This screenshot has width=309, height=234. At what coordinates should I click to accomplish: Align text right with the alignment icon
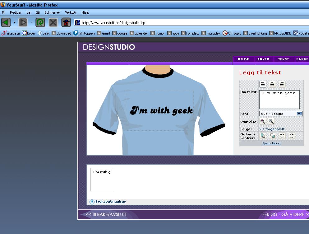(x=282, y=84)
